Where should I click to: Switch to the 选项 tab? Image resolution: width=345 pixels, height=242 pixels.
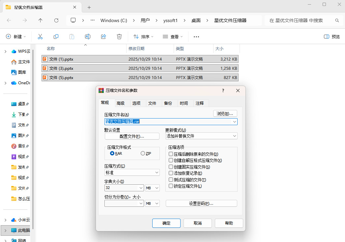(136, 103)
